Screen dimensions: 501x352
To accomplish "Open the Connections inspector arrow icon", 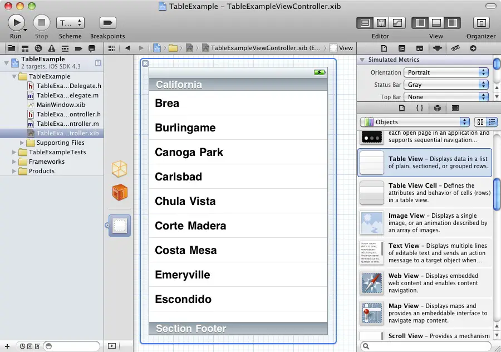I will tap(473, 48).
